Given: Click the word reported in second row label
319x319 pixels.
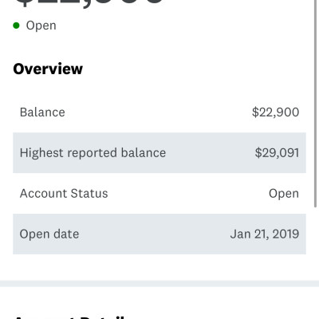Looking at the screenshot, I should click(x=92, y=153).
